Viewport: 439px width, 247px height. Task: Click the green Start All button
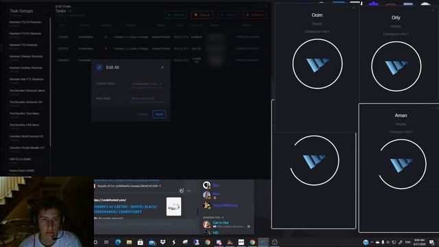(176, 15)
